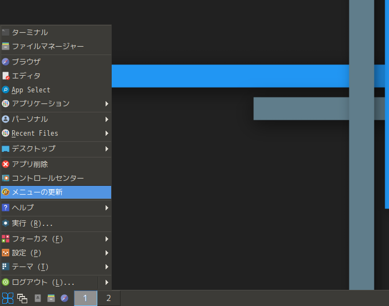The image size is (389, 306).
Task: Click ログアウト (L)... menu entry
Action: [49, 283]
